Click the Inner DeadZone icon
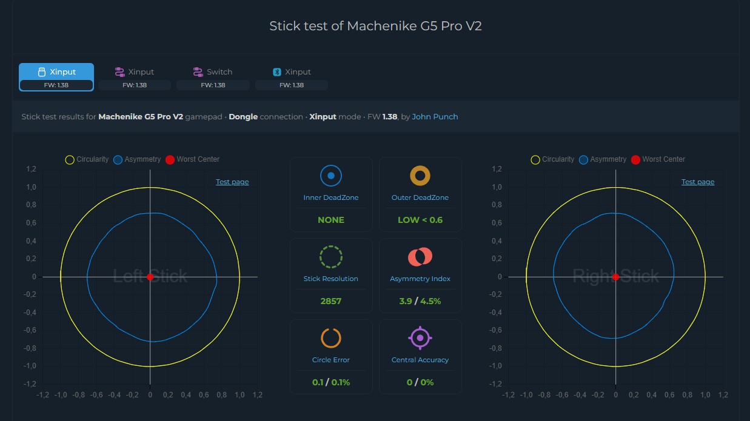 click(x=331, y=176)
